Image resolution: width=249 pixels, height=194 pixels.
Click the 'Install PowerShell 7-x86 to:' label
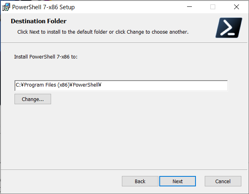(46, 57)
